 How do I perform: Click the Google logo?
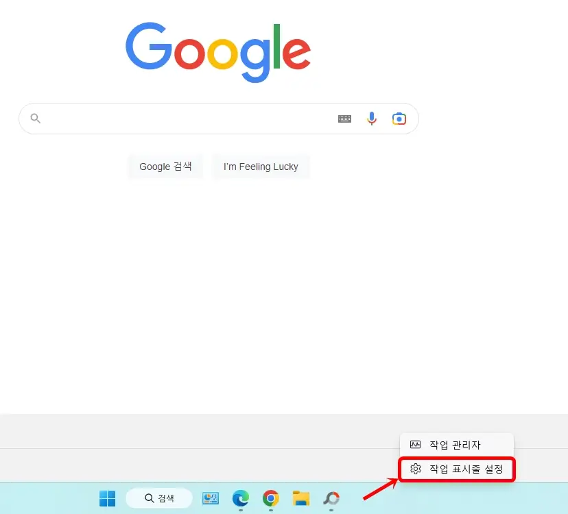[x=218, y=51]
